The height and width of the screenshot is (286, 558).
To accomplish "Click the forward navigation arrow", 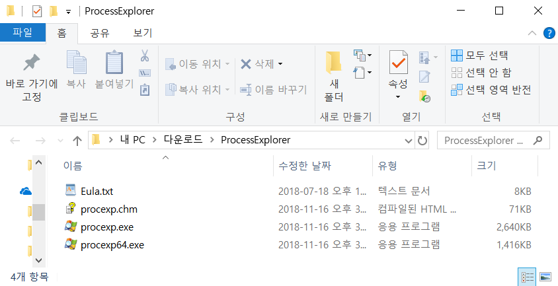I will 40,141.
